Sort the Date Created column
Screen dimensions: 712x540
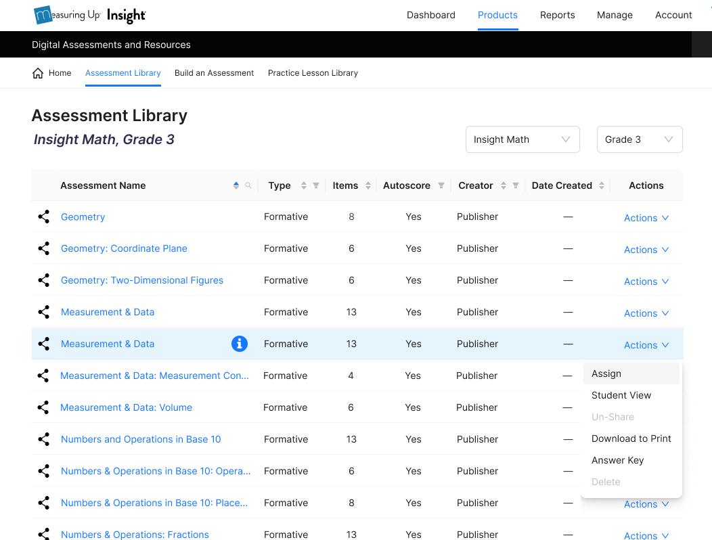click(x=602, y=185)
